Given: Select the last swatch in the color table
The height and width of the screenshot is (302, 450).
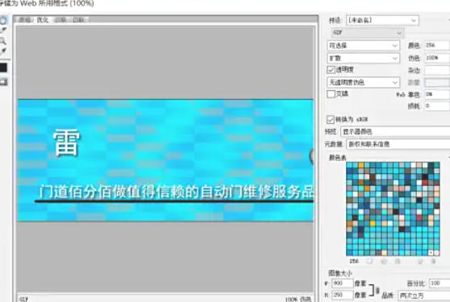Looking at the screenshot, I should click(436, 253).
